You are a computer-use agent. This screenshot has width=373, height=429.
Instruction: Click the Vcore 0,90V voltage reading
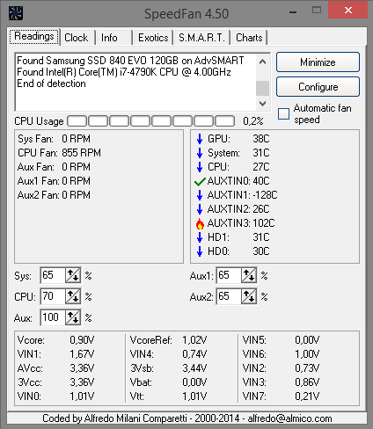[55, 340]
